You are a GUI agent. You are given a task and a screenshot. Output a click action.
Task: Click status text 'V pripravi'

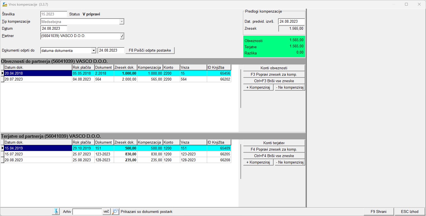pos(91,14)
